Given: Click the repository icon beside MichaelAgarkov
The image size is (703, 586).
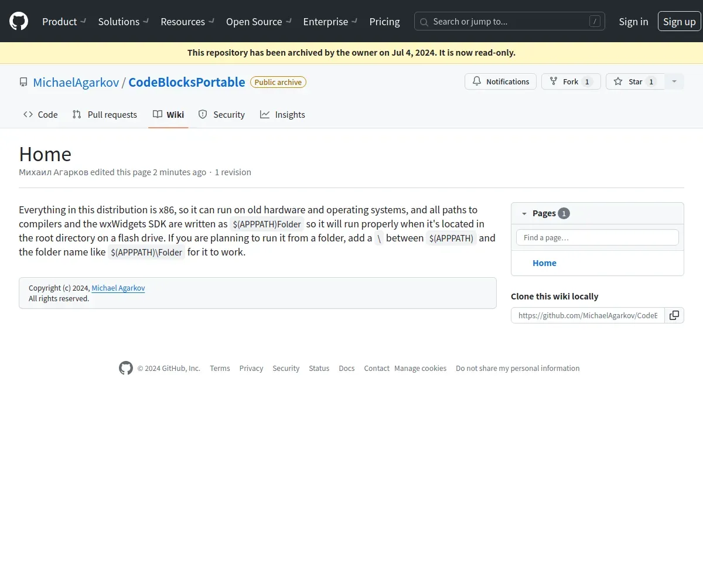Looking at the screenshot, I should (x=23, y=82).
